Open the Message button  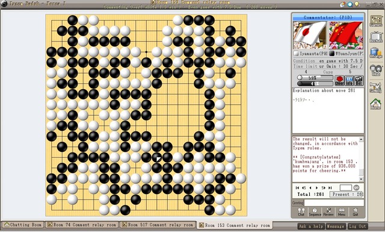[336, 226]
